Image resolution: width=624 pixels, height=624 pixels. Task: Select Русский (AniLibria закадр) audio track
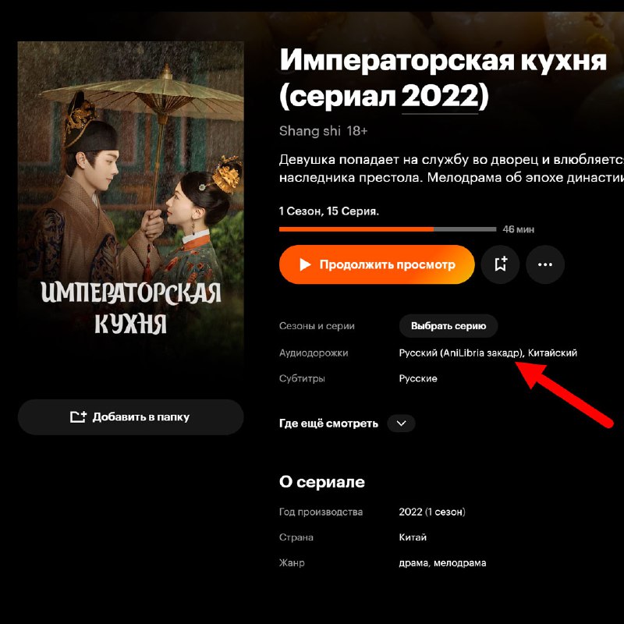tap(461, 353)
